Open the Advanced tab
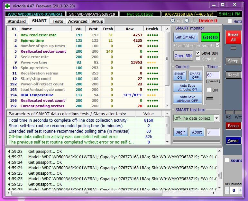248x201 pixels. (x=78, y=21)
